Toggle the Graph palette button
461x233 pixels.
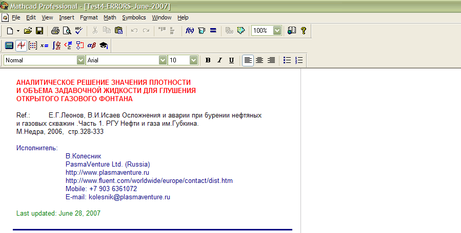click(x=21, y=45)
